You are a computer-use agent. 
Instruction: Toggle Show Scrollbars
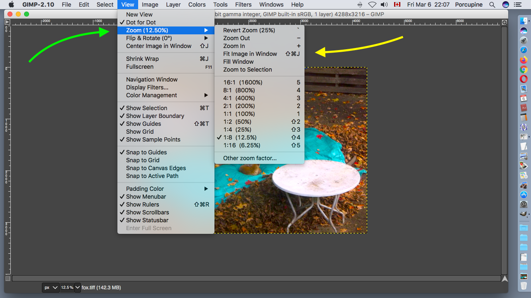point(166,212)
